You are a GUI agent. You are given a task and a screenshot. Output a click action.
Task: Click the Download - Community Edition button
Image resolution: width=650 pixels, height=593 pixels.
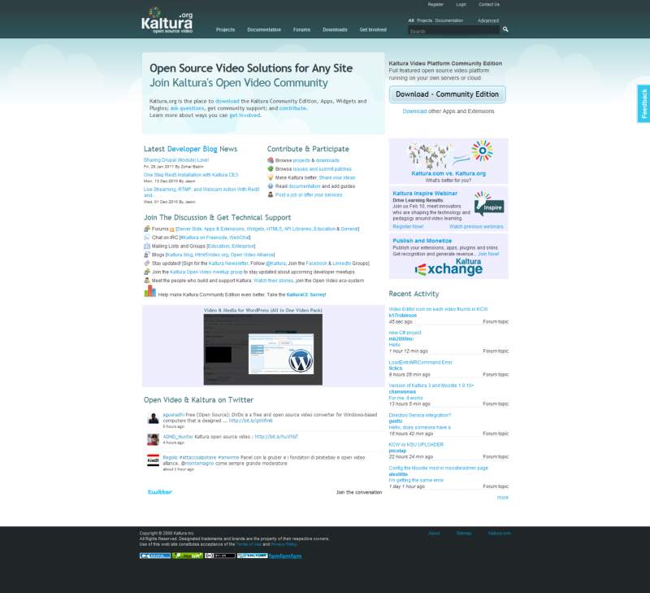[448, 94]
